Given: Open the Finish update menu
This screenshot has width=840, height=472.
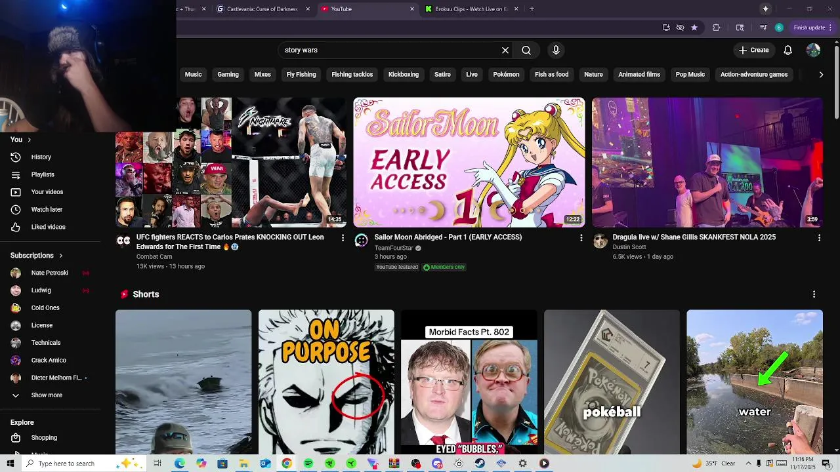Looking at the screenshot, I should 812,28.
